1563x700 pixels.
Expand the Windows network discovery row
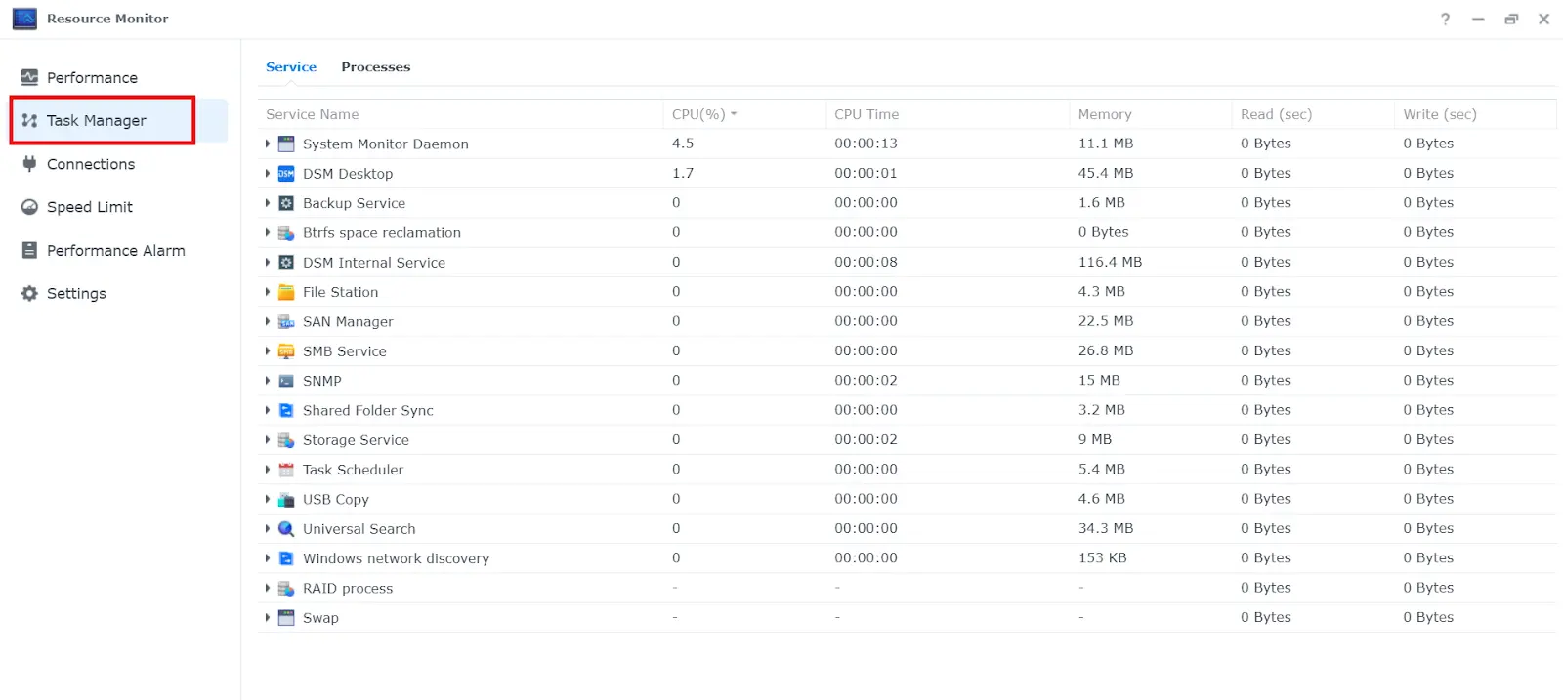[x=268, y=558]
